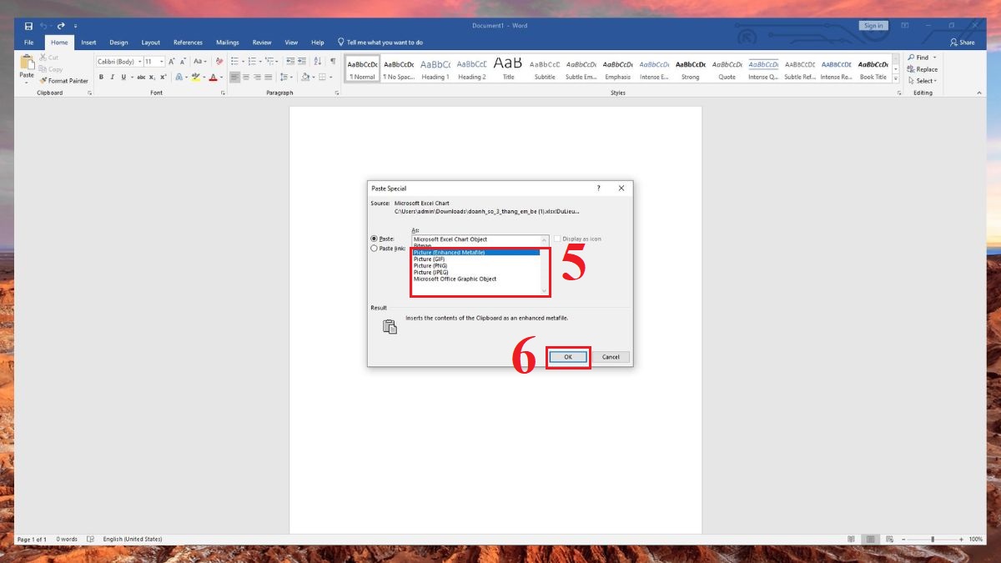Center align the paragraph text

tap(246, 77)
